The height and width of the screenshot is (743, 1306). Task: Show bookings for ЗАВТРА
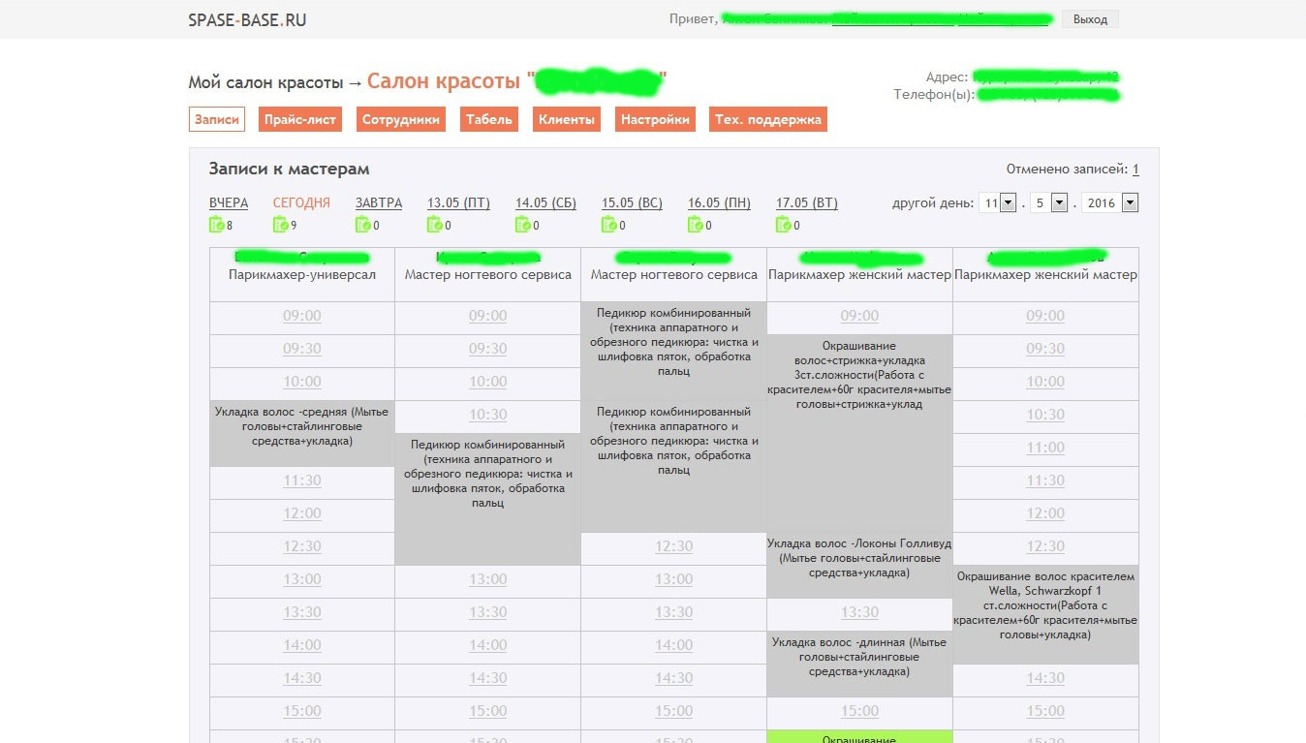379,203
